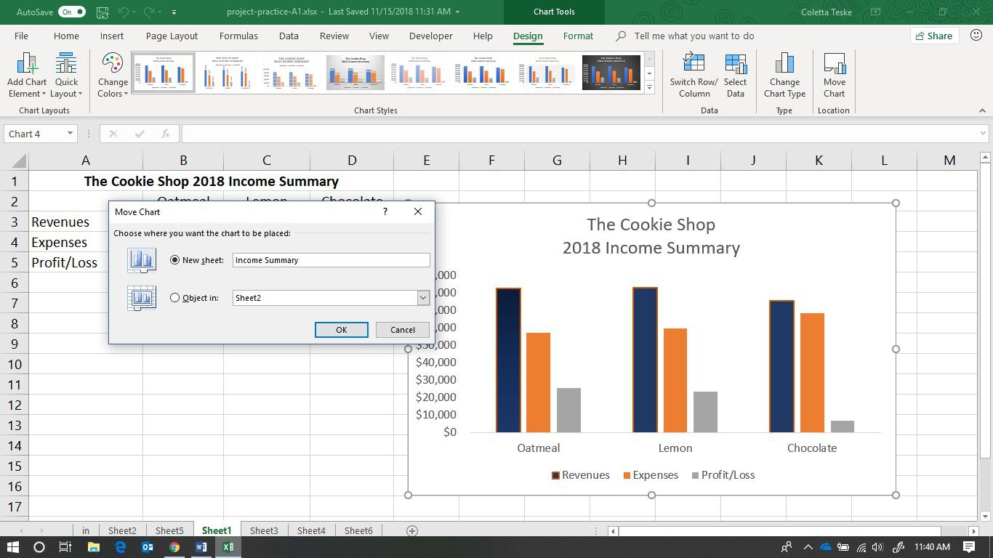993x558 pixels.
Task: Click the New sheet name field
Action: [x=331, y=260]
